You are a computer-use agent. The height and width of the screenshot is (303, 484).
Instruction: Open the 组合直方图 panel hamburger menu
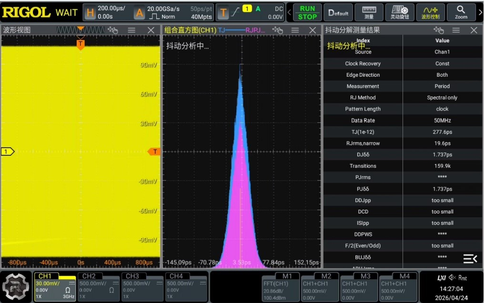295,30
